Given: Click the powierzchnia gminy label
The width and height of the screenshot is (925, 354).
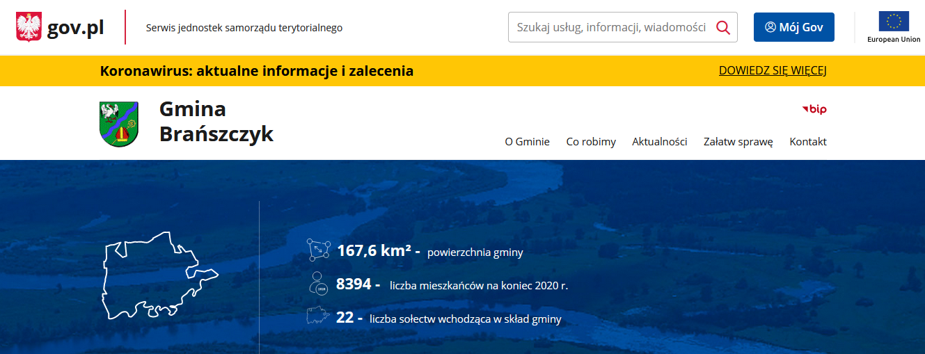Looking at the screenshot, I should point(475,252).
